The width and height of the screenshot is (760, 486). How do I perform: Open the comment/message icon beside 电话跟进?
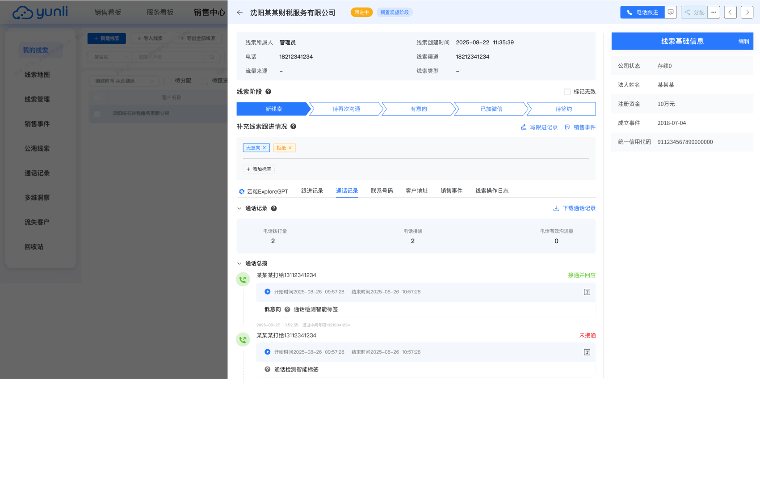671,12
